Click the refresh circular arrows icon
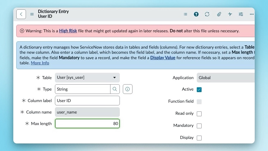Screen dimensions: 268x151 (207, 14)
